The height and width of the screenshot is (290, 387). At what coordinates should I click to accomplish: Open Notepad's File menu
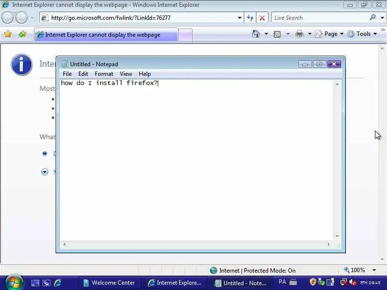click(67, 74)
